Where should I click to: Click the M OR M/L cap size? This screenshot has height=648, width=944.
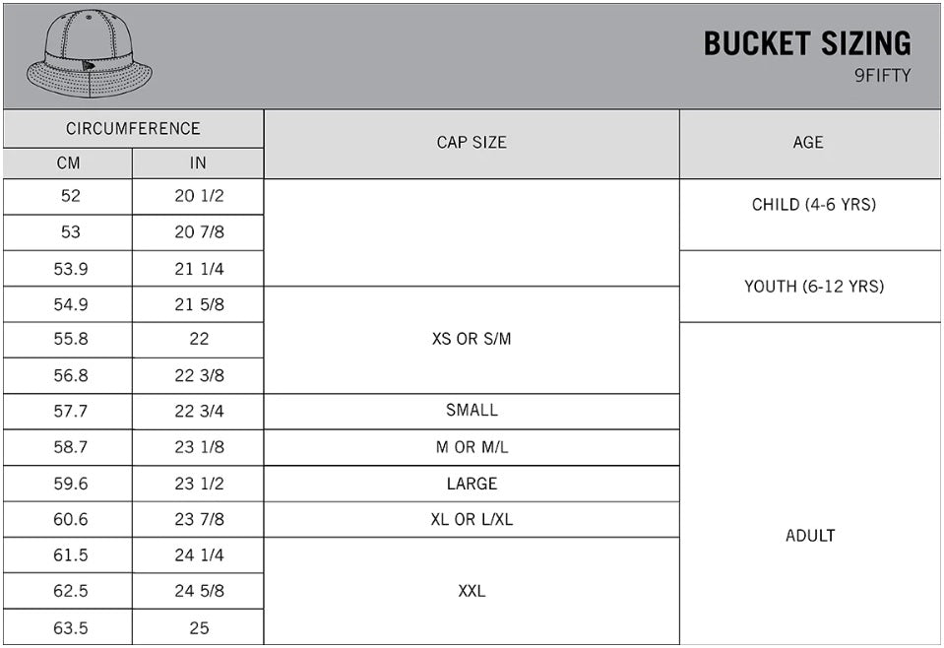(472, 447)
